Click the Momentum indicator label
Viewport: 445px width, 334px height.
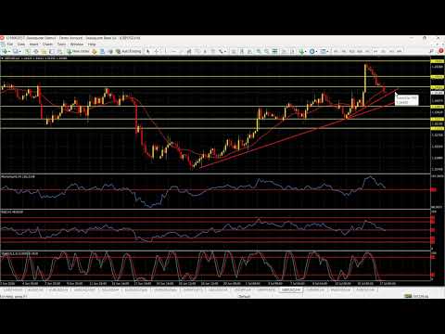pyautogui.click(x=18, y=176)
